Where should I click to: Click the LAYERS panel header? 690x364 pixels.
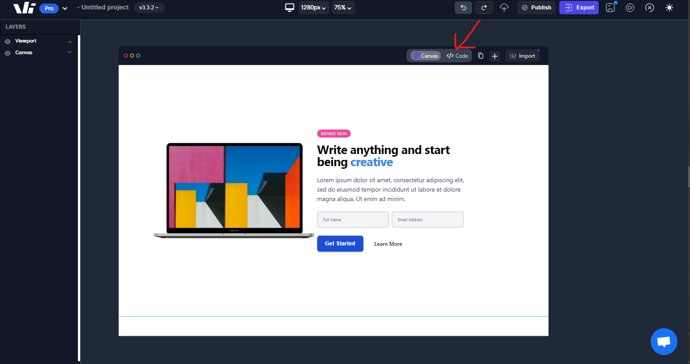click(x=40, y=27)
